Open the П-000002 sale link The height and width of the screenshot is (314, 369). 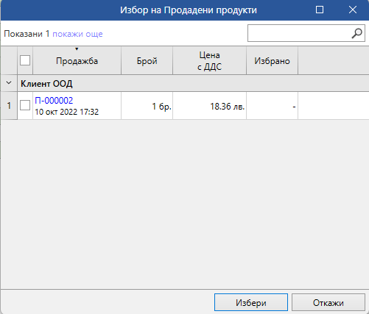pyautogui.click(x=54, y=101)
